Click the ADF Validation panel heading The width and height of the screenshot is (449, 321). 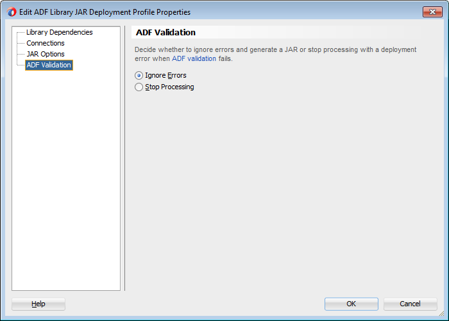pos(165,32)
